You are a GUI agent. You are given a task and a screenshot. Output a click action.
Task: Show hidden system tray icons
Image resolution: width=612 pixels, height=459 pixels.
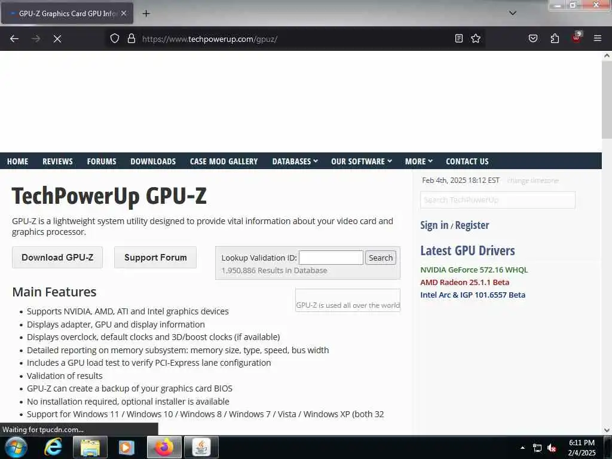click(522, 448)
